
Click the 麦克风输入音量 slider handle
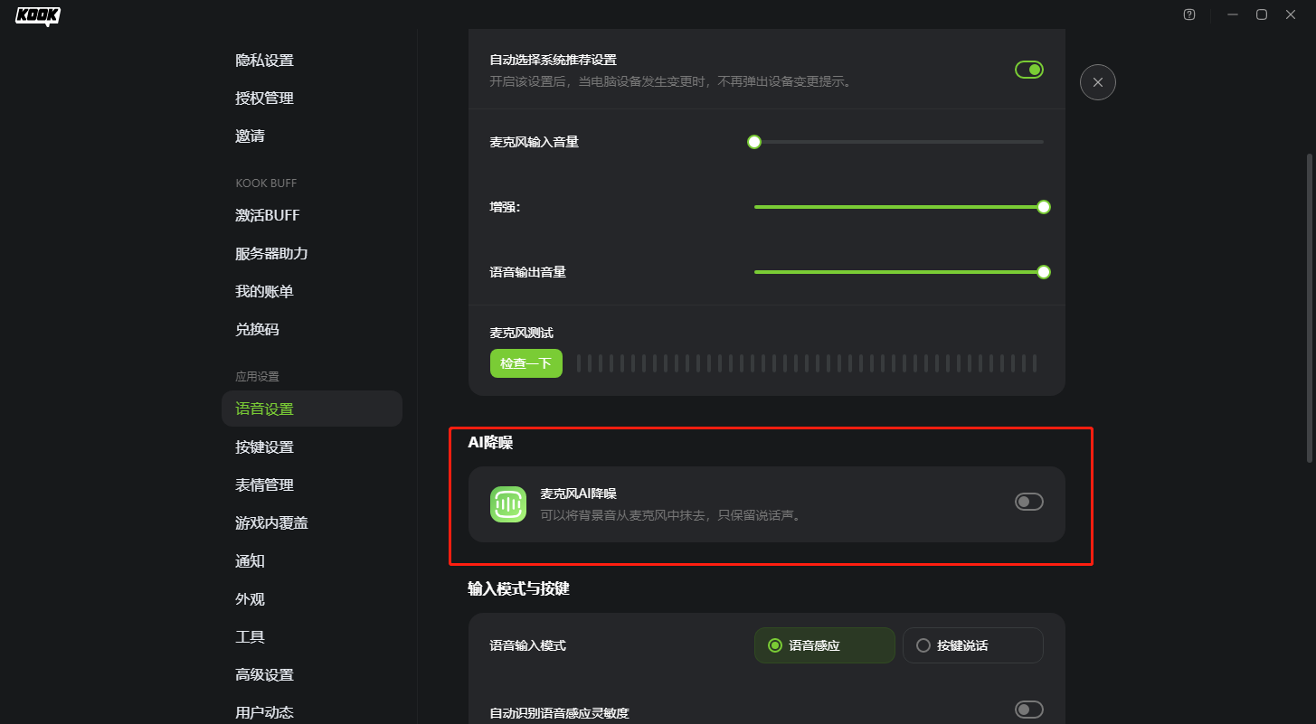click(754, 142)
